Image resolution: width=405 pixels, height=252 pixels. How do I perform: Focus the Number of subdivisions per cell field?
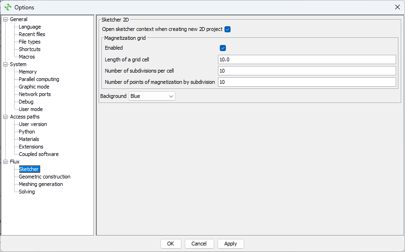[307, 71]
